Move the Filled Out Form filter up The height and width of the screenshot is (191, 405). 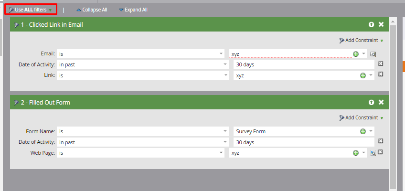pyautogui.click(x=371, y=102)
